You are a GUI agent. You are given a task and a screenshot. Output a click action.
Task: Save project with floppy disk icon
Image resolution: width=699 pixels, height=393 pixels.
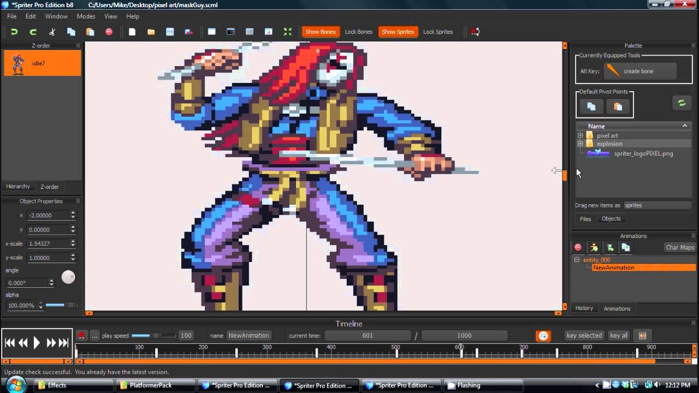pyautogui.click(x=170, y=32)
